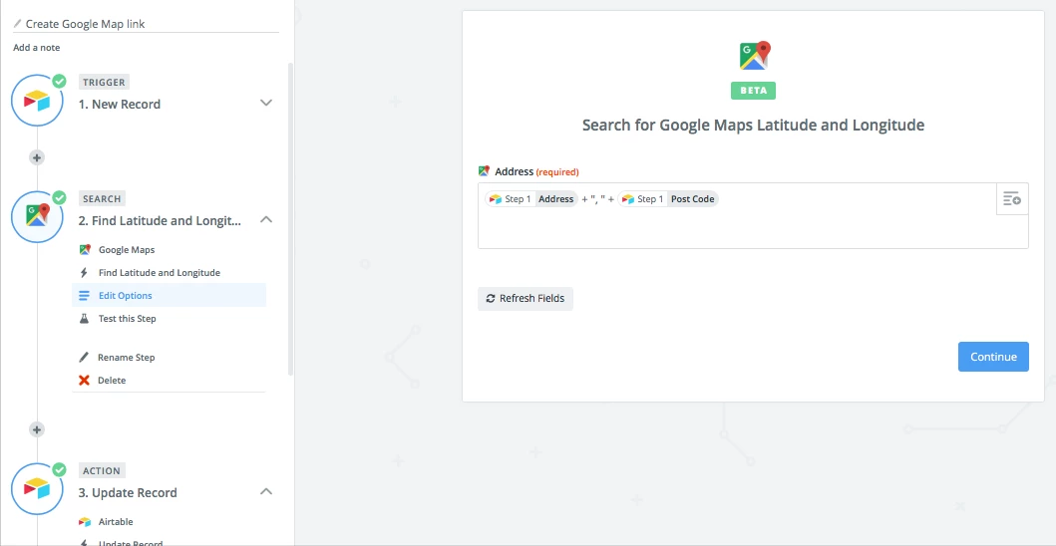Click the insert field icon in Address box
Screen dimensions: 1056x546
pyautogui.click(x=1012, y=198)
